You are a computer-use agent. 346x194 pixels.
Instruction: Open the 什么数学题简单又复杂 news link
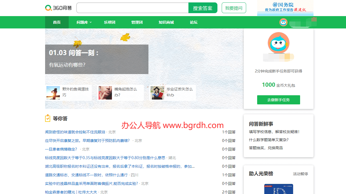(269, 140)
